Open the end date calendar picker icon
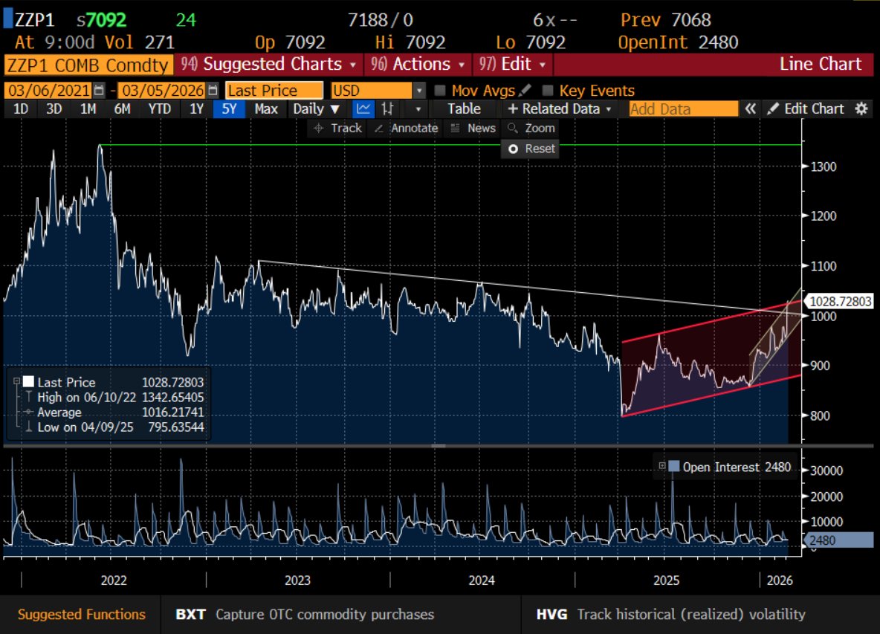Image resolution: width=880 pixels, height=634 pixels. pos(213,91)
